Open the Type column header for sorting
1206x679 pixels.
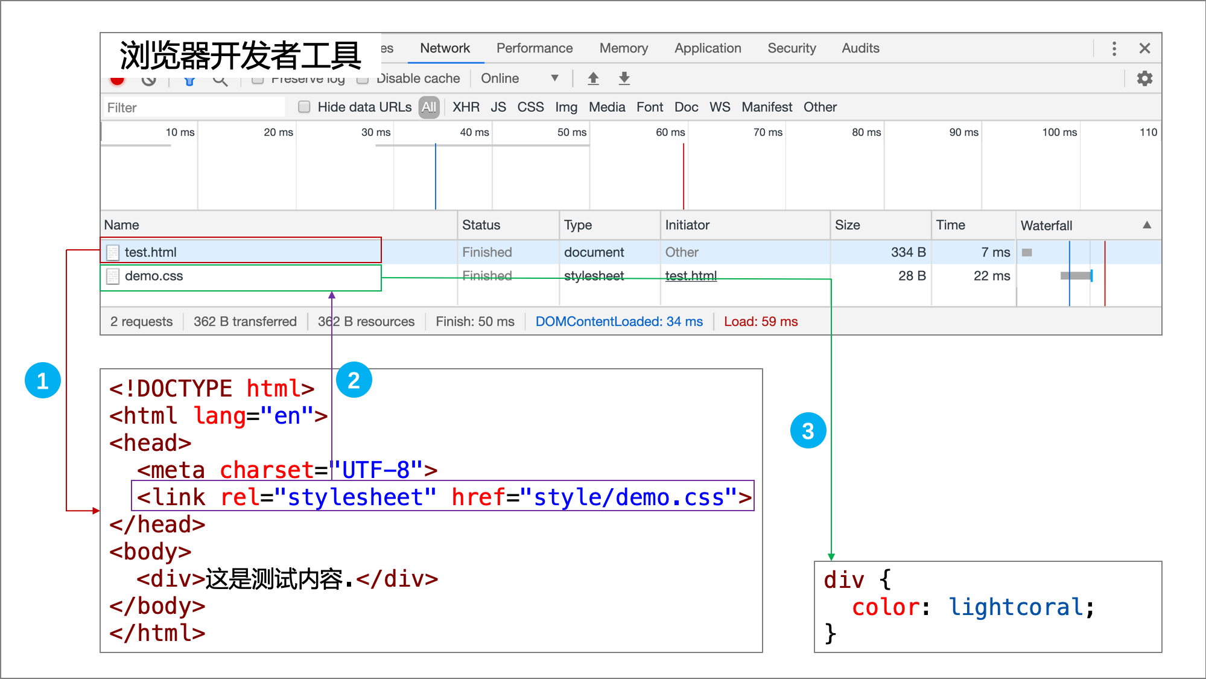pos(577,225)
